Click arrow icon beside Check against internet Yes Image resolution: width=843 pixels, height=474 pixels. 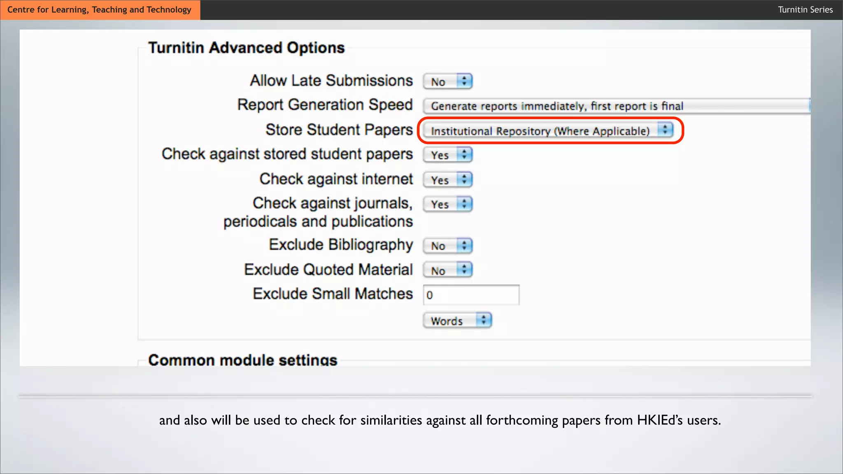(464, 179)
